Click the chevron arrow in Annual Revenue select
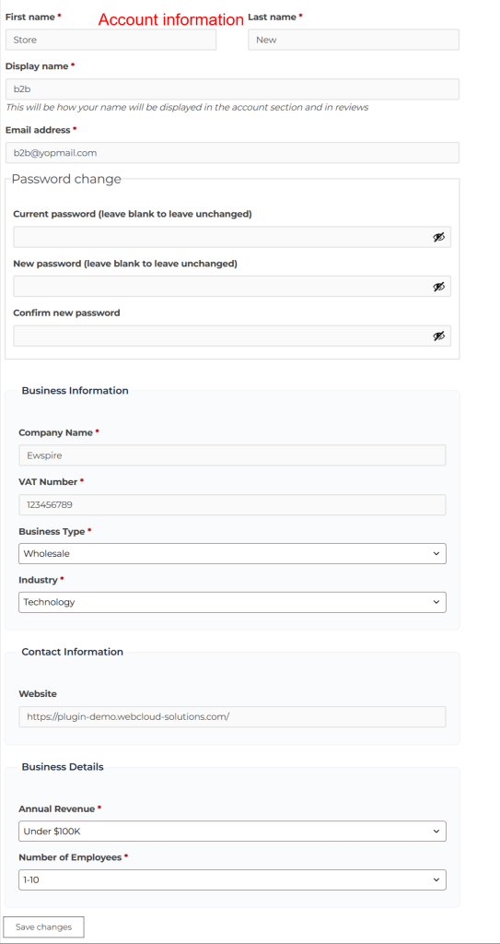500x944 pixels. pyautogui.click(x=436, y=832)
